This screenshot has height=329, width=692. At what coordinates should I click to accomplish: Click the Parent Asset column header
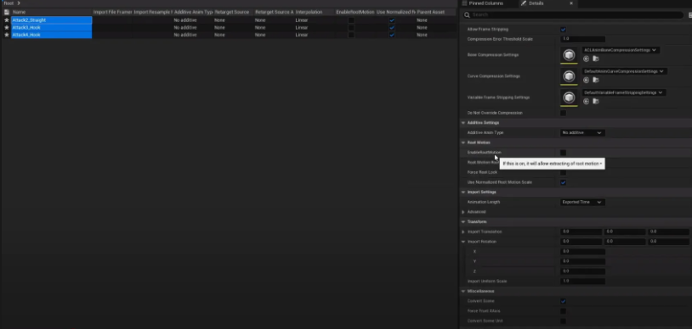click(435, 13)
